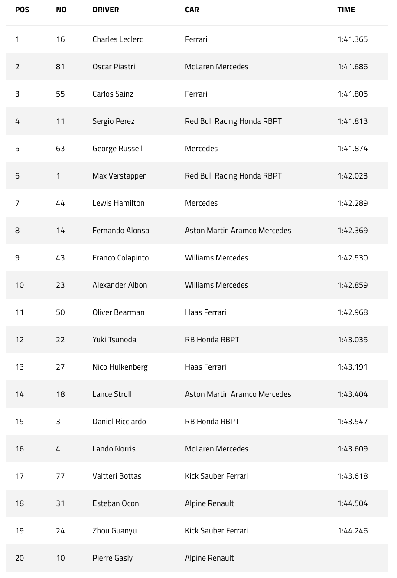Image resolution: width=397 pixels, height=578 pixels.
Task: Click Fernando Alonso's name
Action: click(120, 231)
